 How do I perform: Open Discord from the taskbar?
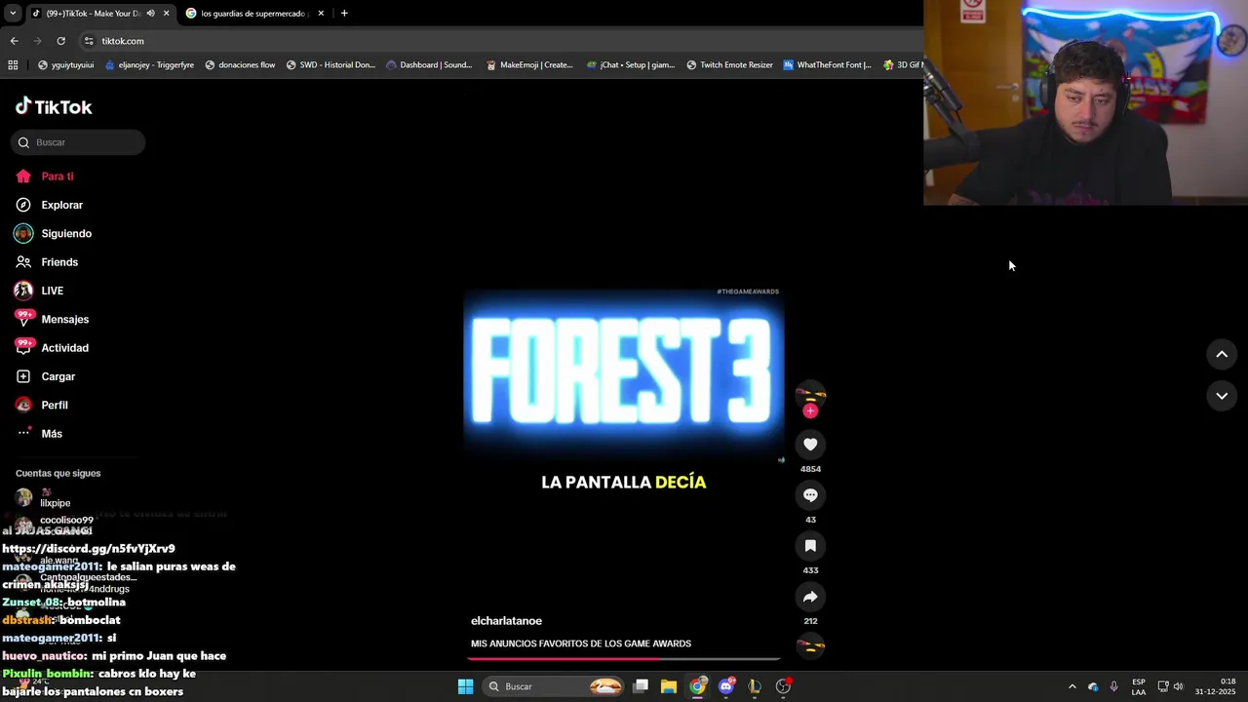[x=725, y=686]
